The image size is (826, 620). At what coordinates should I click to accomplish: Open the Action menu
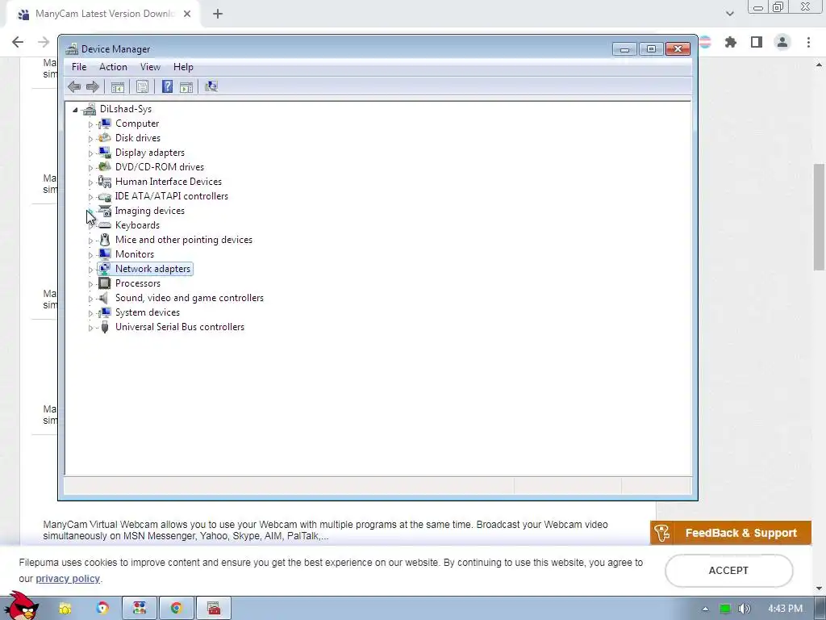coord(113,67)
